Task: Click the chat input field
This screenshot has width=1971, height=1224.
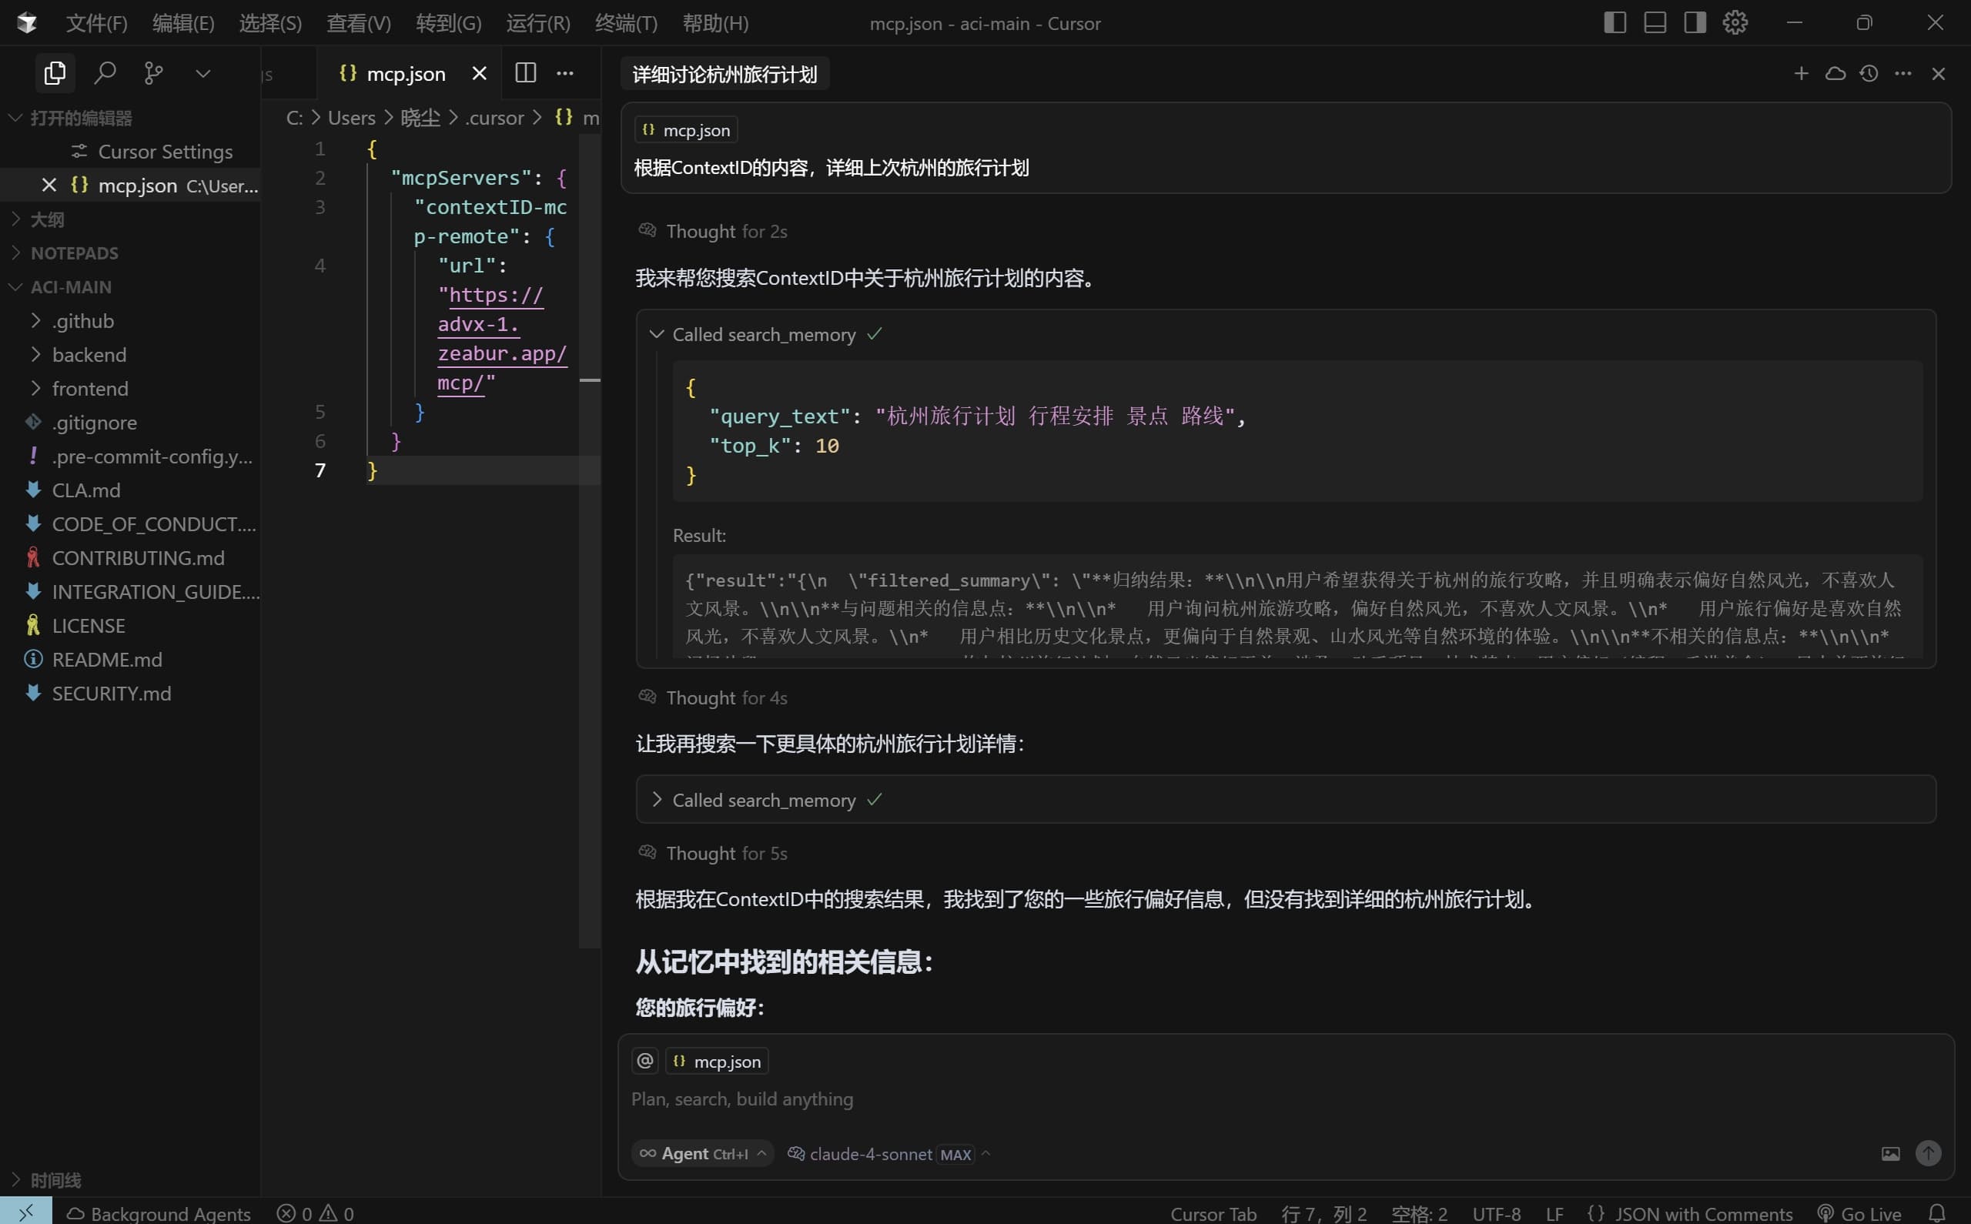Action: pyautogui.click(x=1286, y=1099)
